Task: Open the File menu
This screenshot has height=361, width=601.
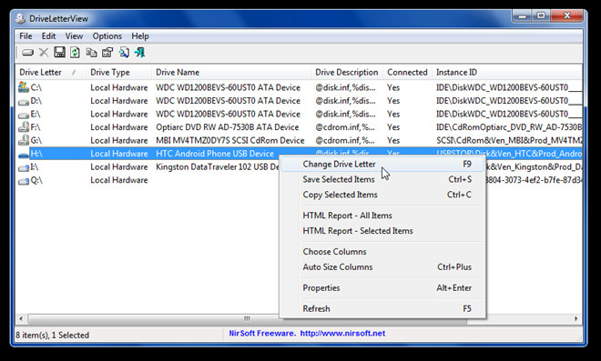Action: (25, 36)
